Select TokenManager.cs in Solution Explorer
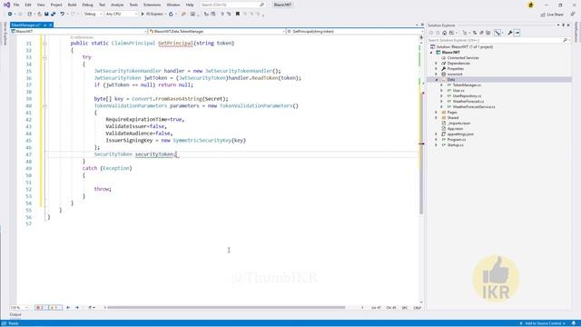 tap(467, 85)
